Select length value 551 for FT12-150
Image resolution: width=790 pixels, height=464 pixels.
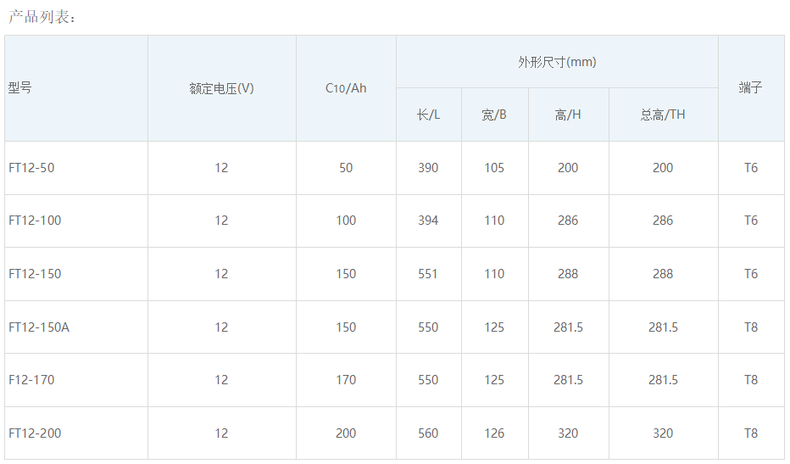(x=428, y=274)
